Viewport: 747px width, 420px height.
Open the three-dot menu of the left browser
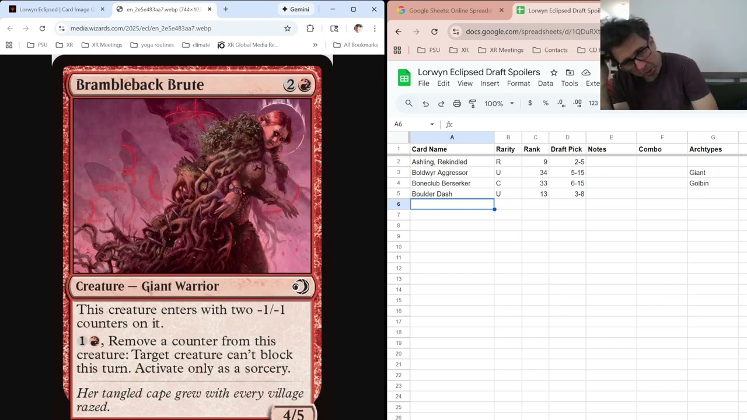tap(375, 28)
